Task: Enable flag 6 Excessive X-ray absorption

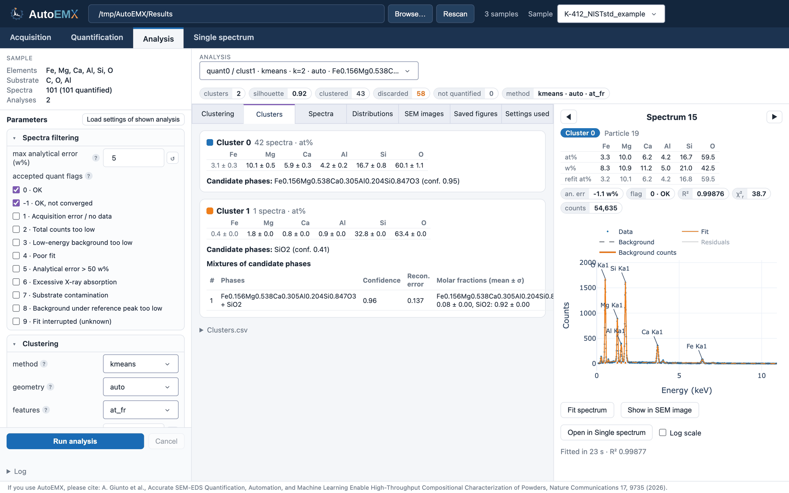Action: point(16,282)
